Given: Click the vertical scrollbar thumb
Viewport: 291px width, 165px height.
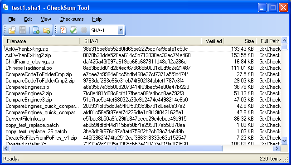Looking at the screenshot, I should coord(284,47).
